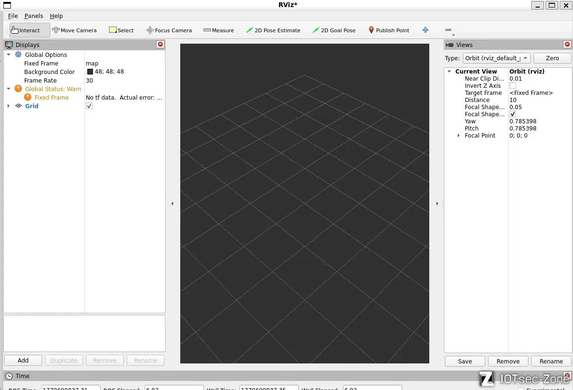Open the window menu icon in title bar
Image resolution: width=573 pixels, height=390 pixels.
tap(7, 5)
